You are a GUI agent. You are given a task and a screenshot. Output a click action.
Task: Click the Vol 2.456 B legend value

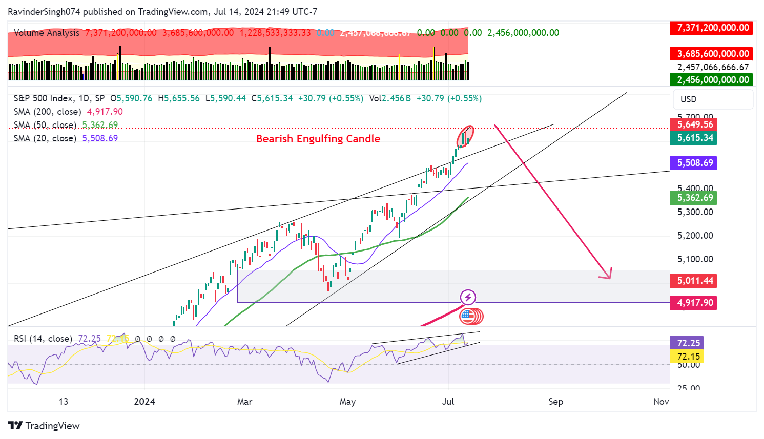390,98
